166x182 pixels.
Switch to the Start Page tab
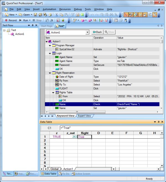pos(46,26)
